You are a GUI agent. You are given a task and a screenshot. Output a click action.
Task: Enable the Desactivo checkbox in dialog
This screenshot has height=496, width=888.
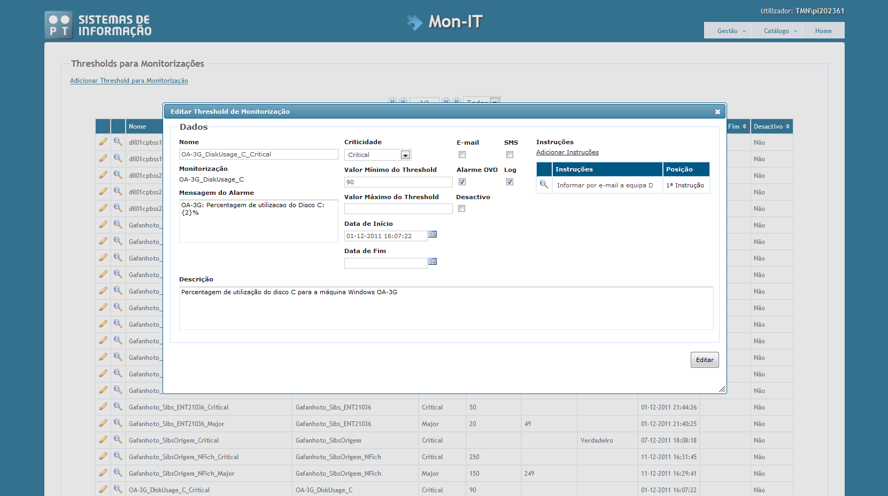click(461, 209)
